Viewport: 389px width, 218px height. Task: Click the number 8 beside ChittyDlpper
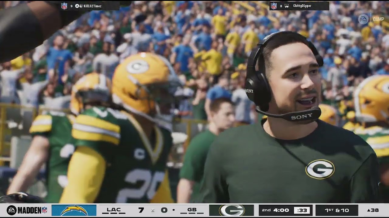(281, 6)
